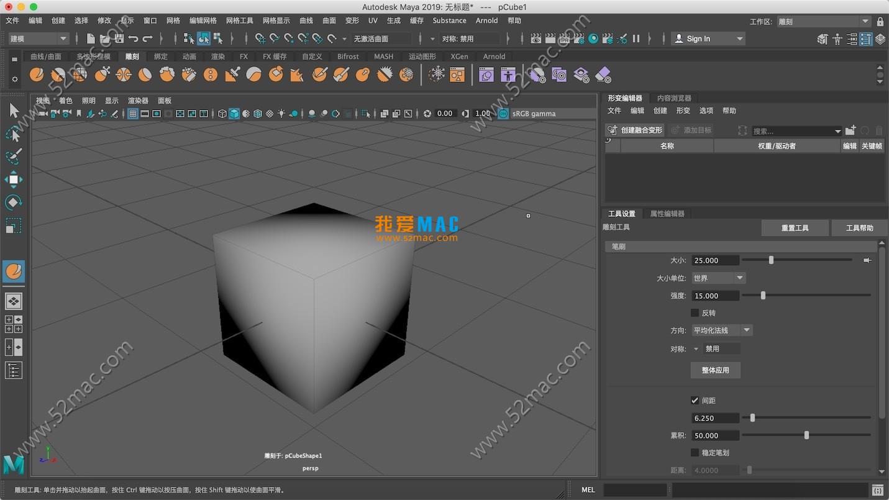
Task: Click the IPR render icon
Action: tap(565, 39)
